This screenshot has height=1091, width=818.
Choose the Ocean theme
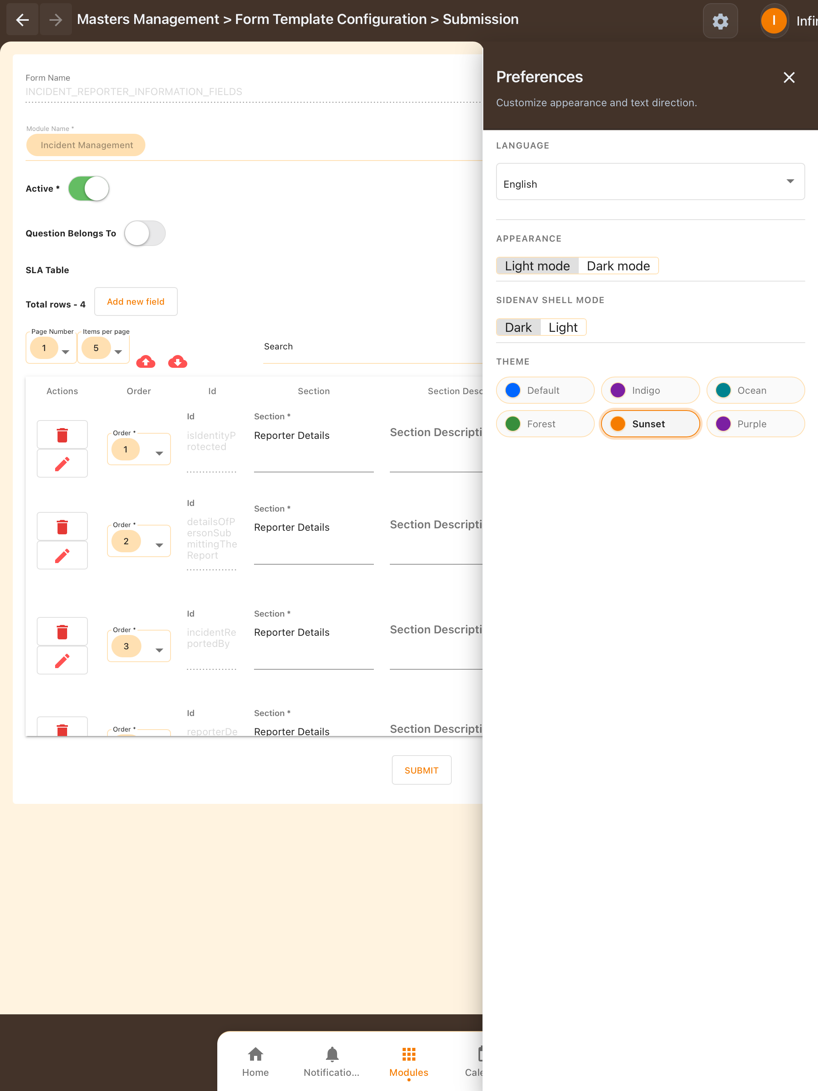755,390
